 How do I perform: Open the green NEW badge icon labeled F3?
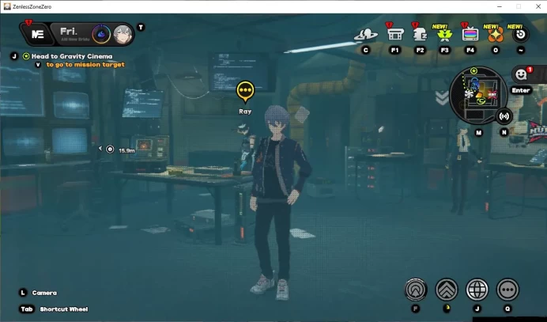(444, 34)
